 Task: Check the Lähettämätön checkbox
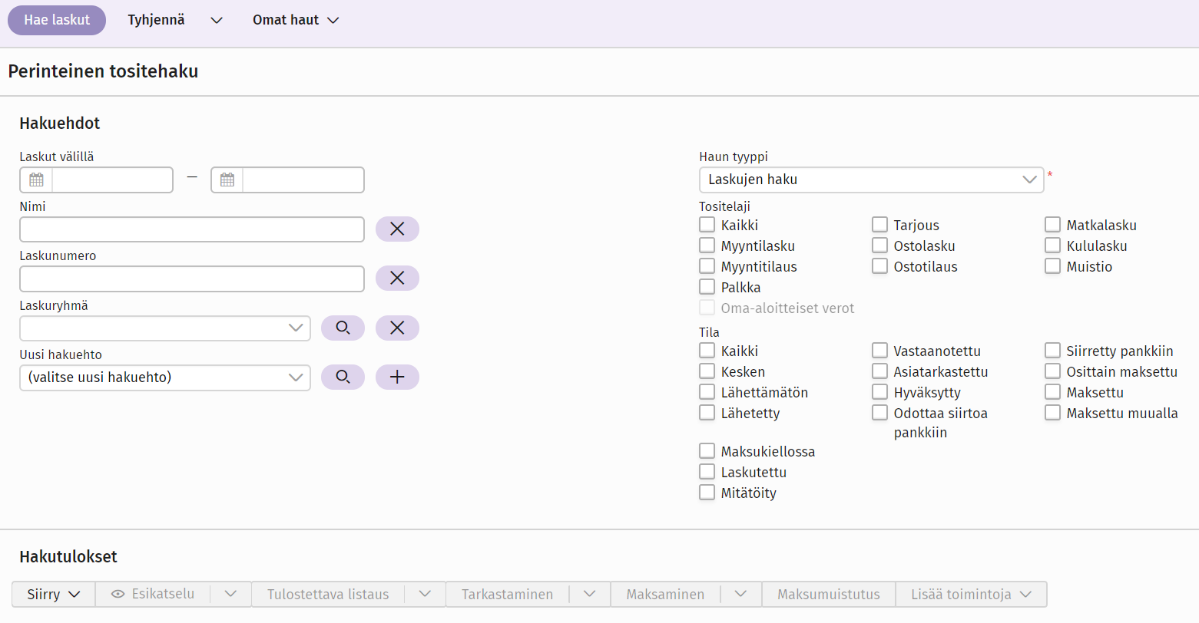coord(707,392)
